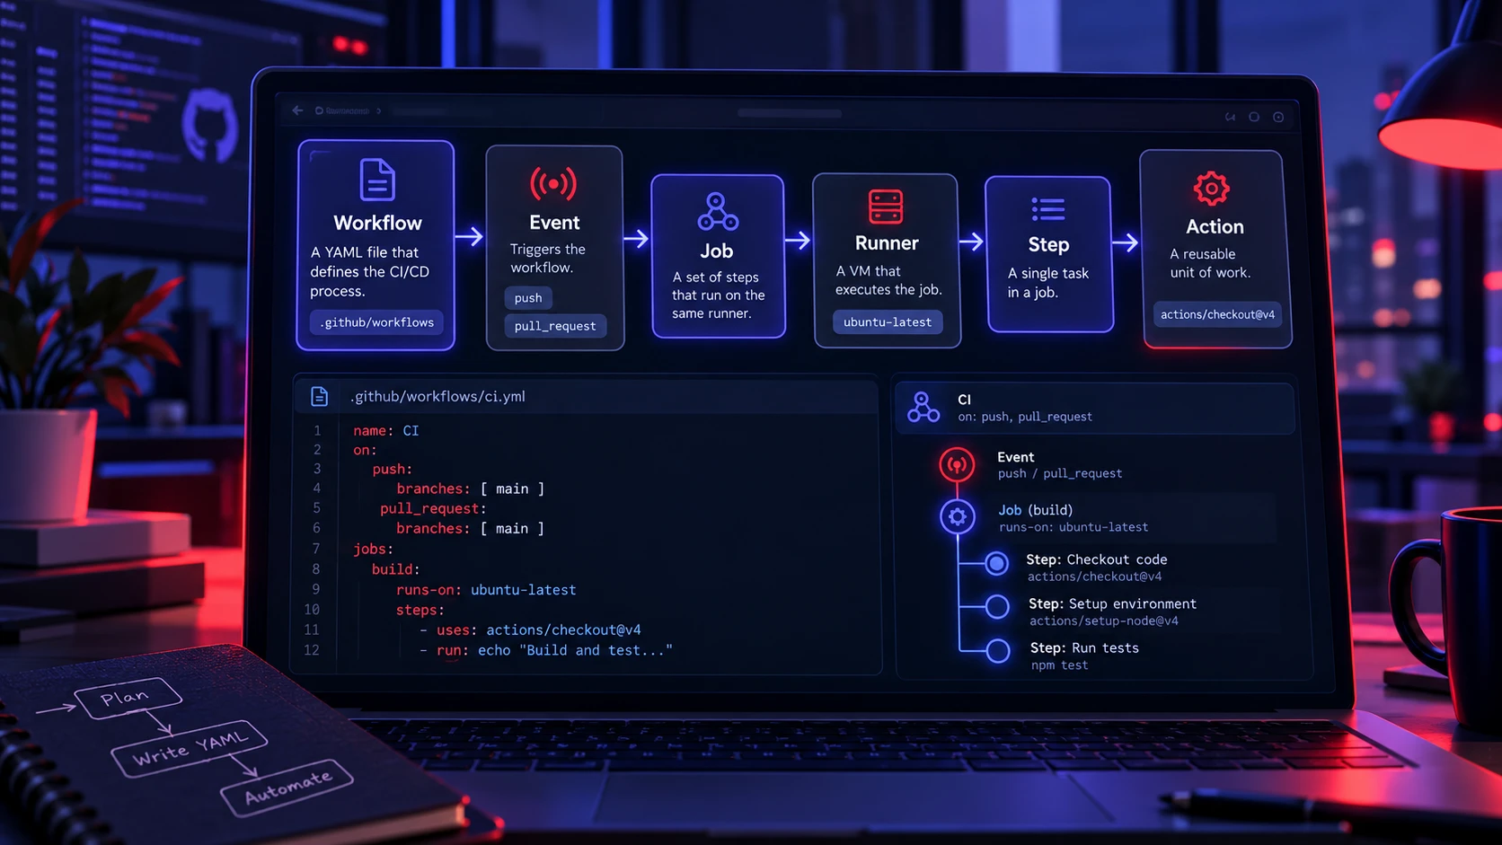The width and height of the screenshot is (1502, 845).
Task: Open the .github/workflows/ci.yml file tab
Action: point(586,396)
